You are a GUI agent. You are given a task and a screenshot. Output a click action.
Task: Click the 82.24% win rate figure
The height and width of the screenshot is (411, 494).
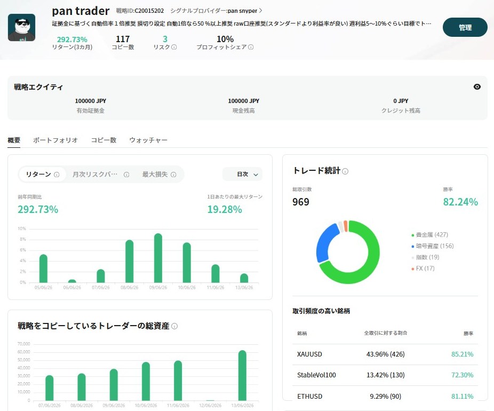[x=460, y=202]
